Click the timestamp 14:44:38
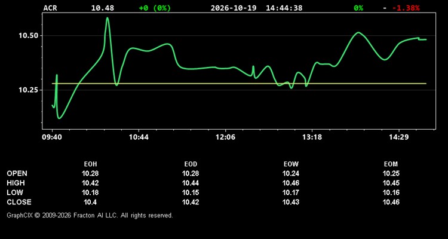Screen dimensions: 448x239 pyautogui.click(x=284, y=8)
